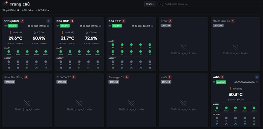Refresh the Kho HCM card timestamp
This screenshot has width=263, height=129.
pyautogui.click(x=100, y=26)
